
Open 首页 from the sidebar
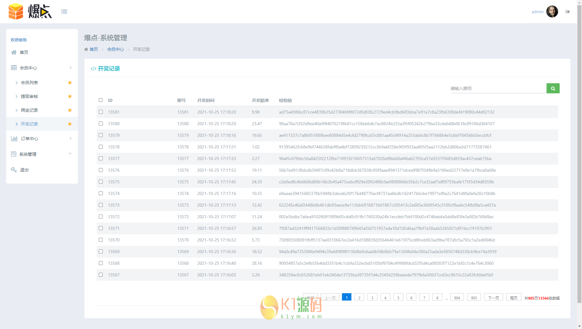coord(24,52)
